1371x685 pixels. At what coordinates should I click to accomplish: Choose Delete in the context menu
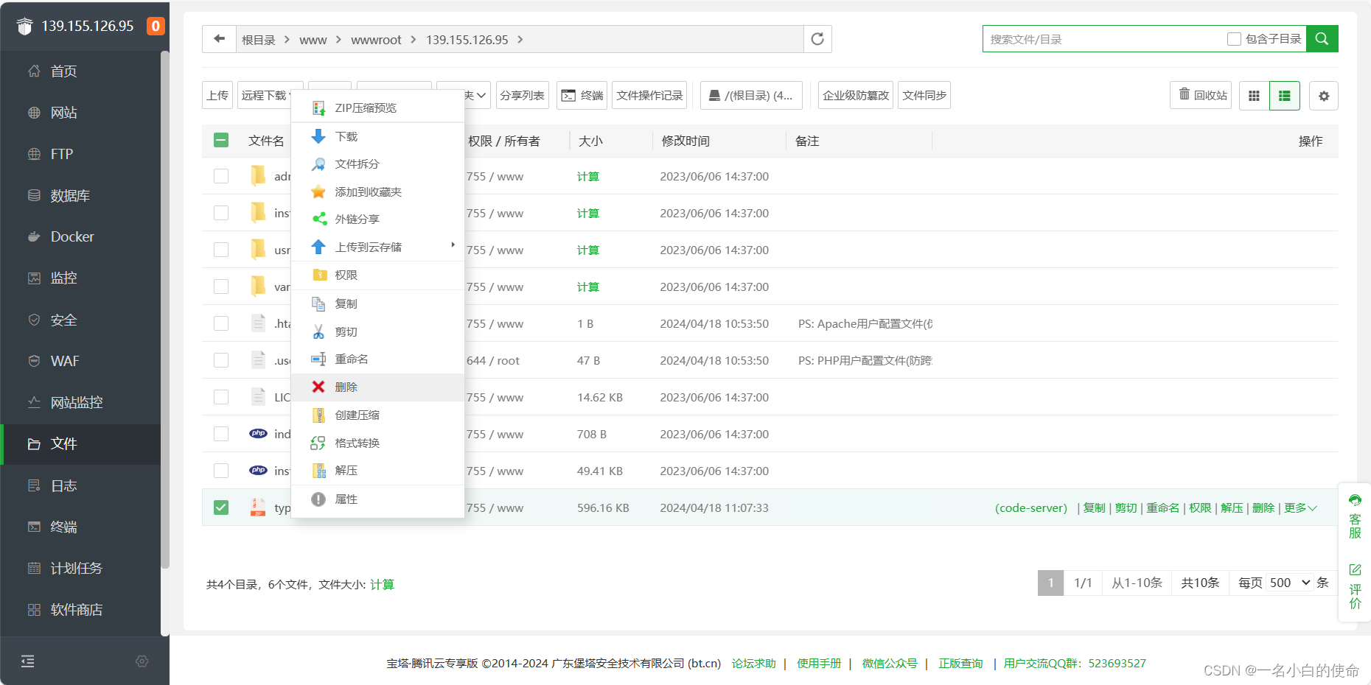[377, 387]
